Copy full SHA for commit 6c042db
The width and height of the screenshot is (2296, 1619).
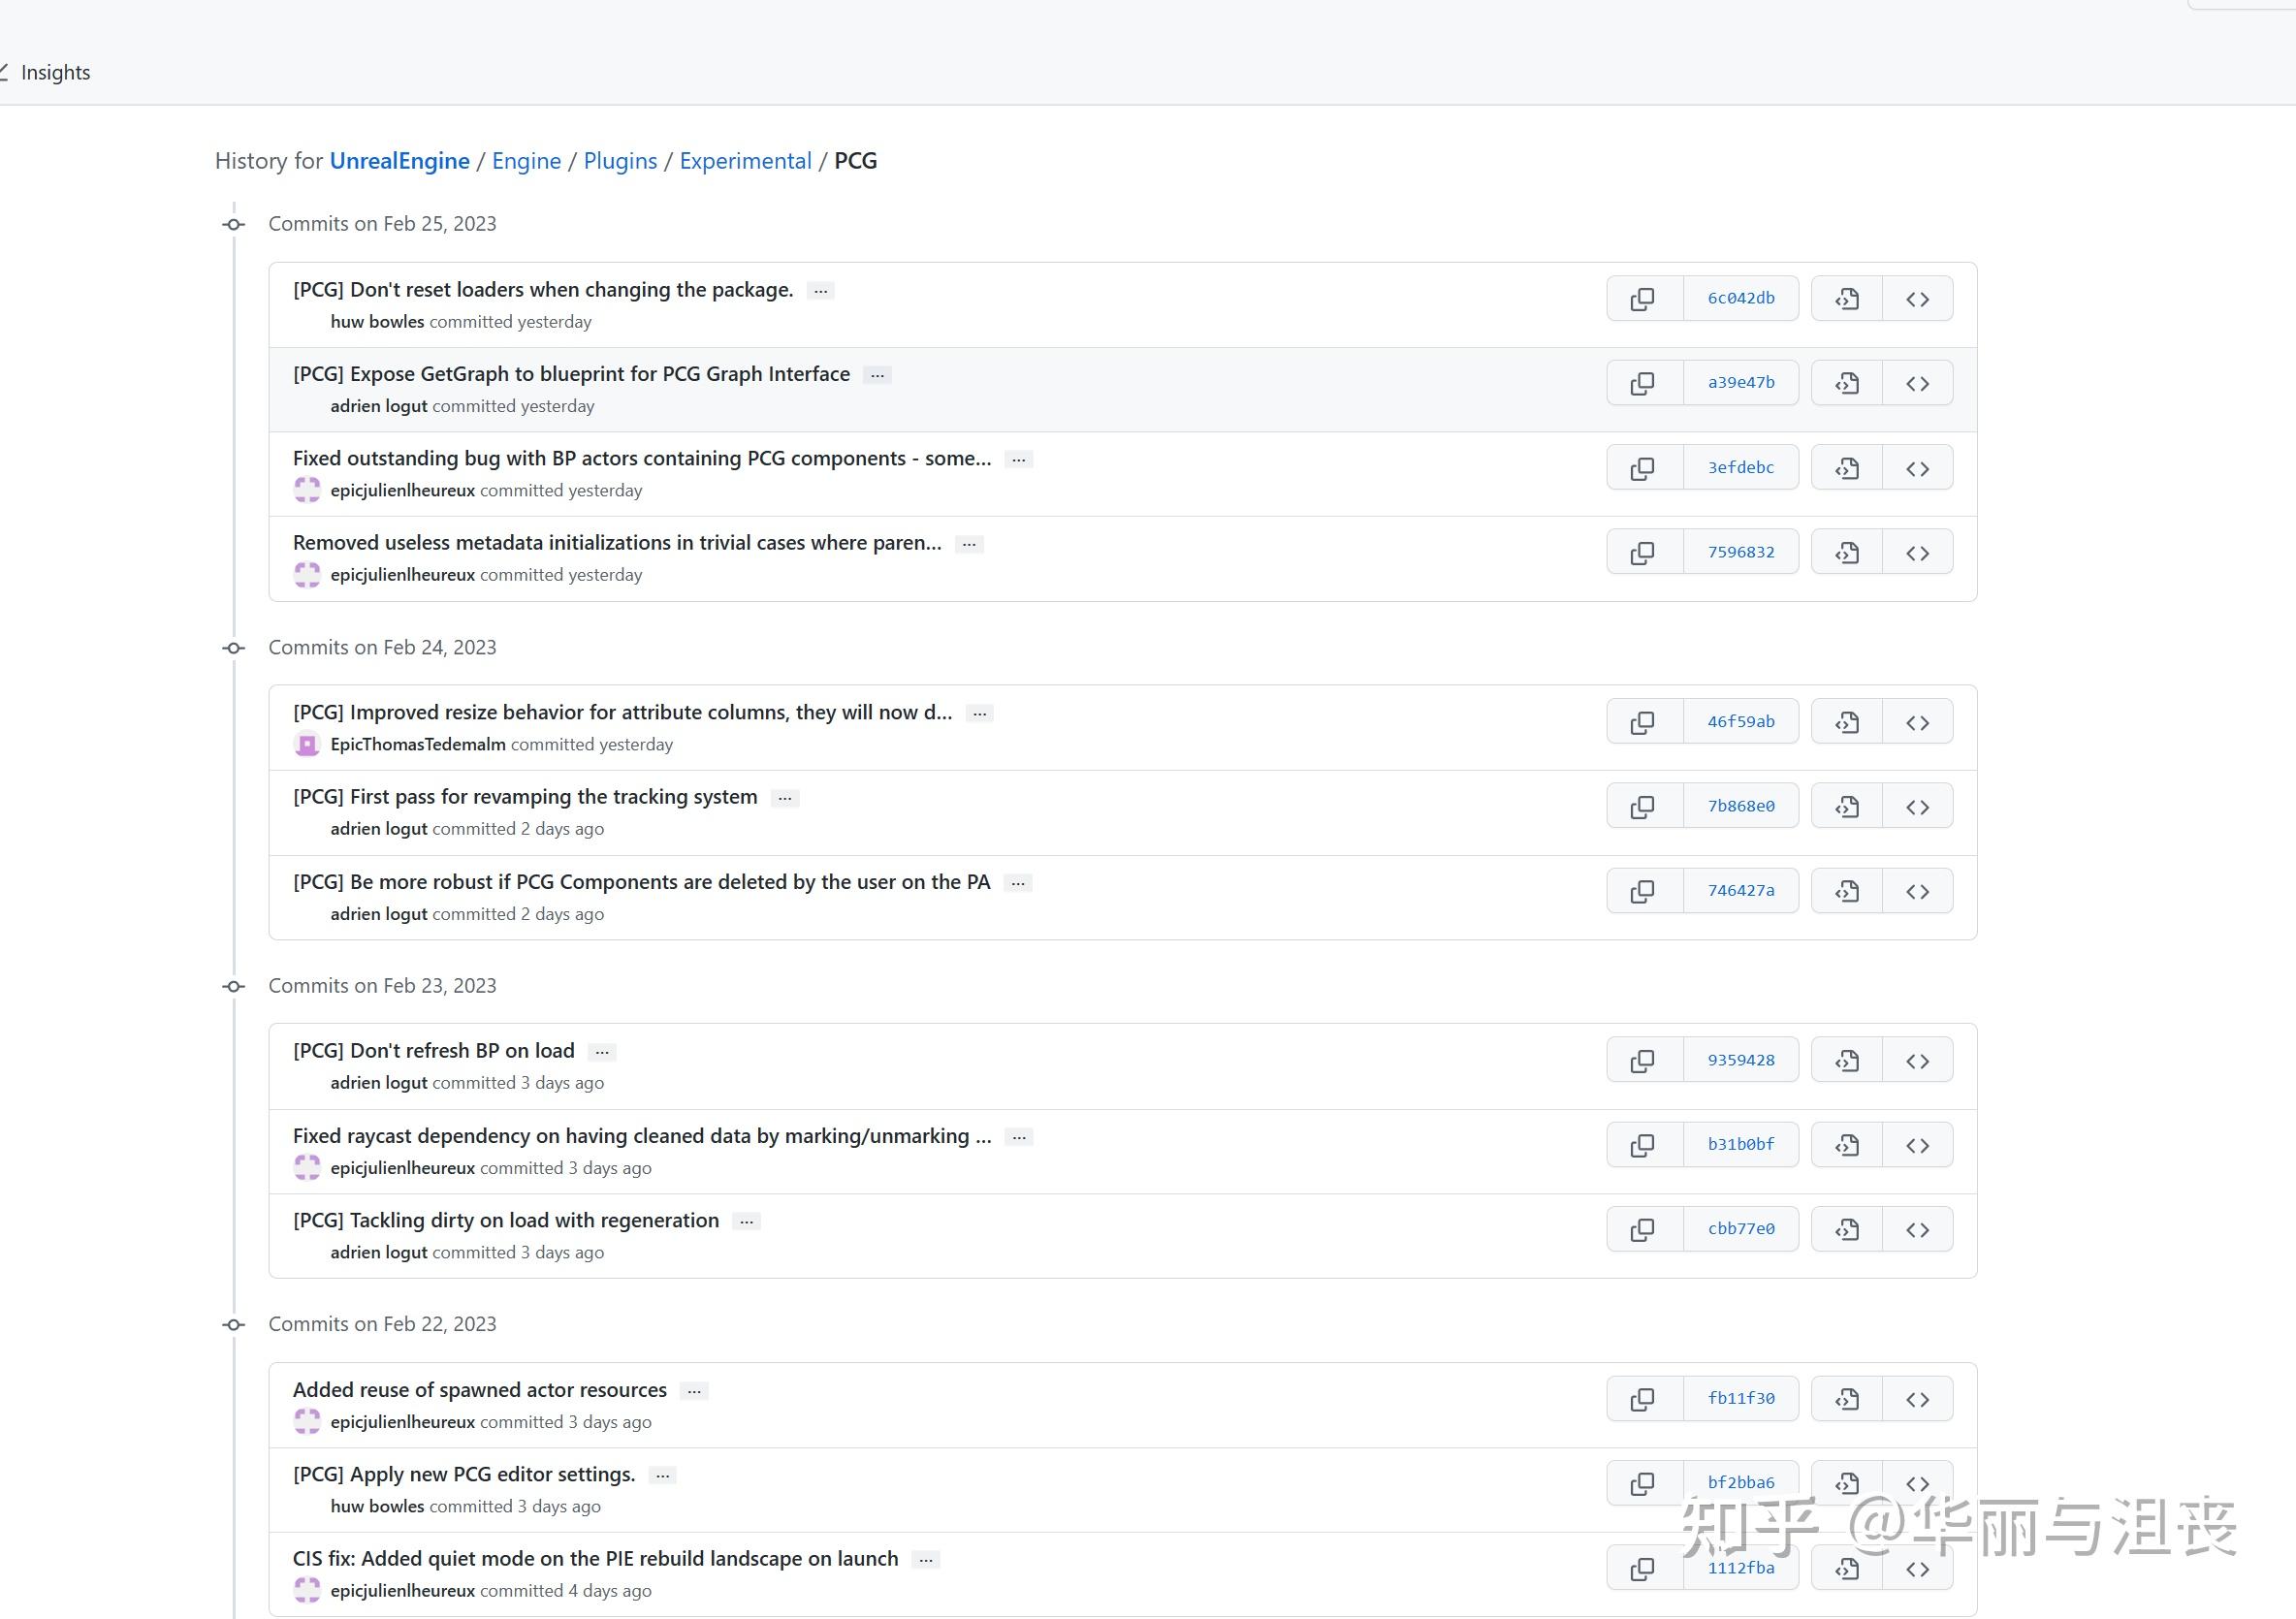pyautogui.click(x=1643, y=299)
